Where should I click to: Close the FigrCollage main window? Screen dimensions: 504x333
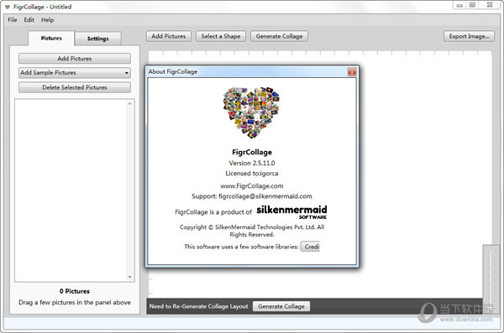(x=490, y=6)
